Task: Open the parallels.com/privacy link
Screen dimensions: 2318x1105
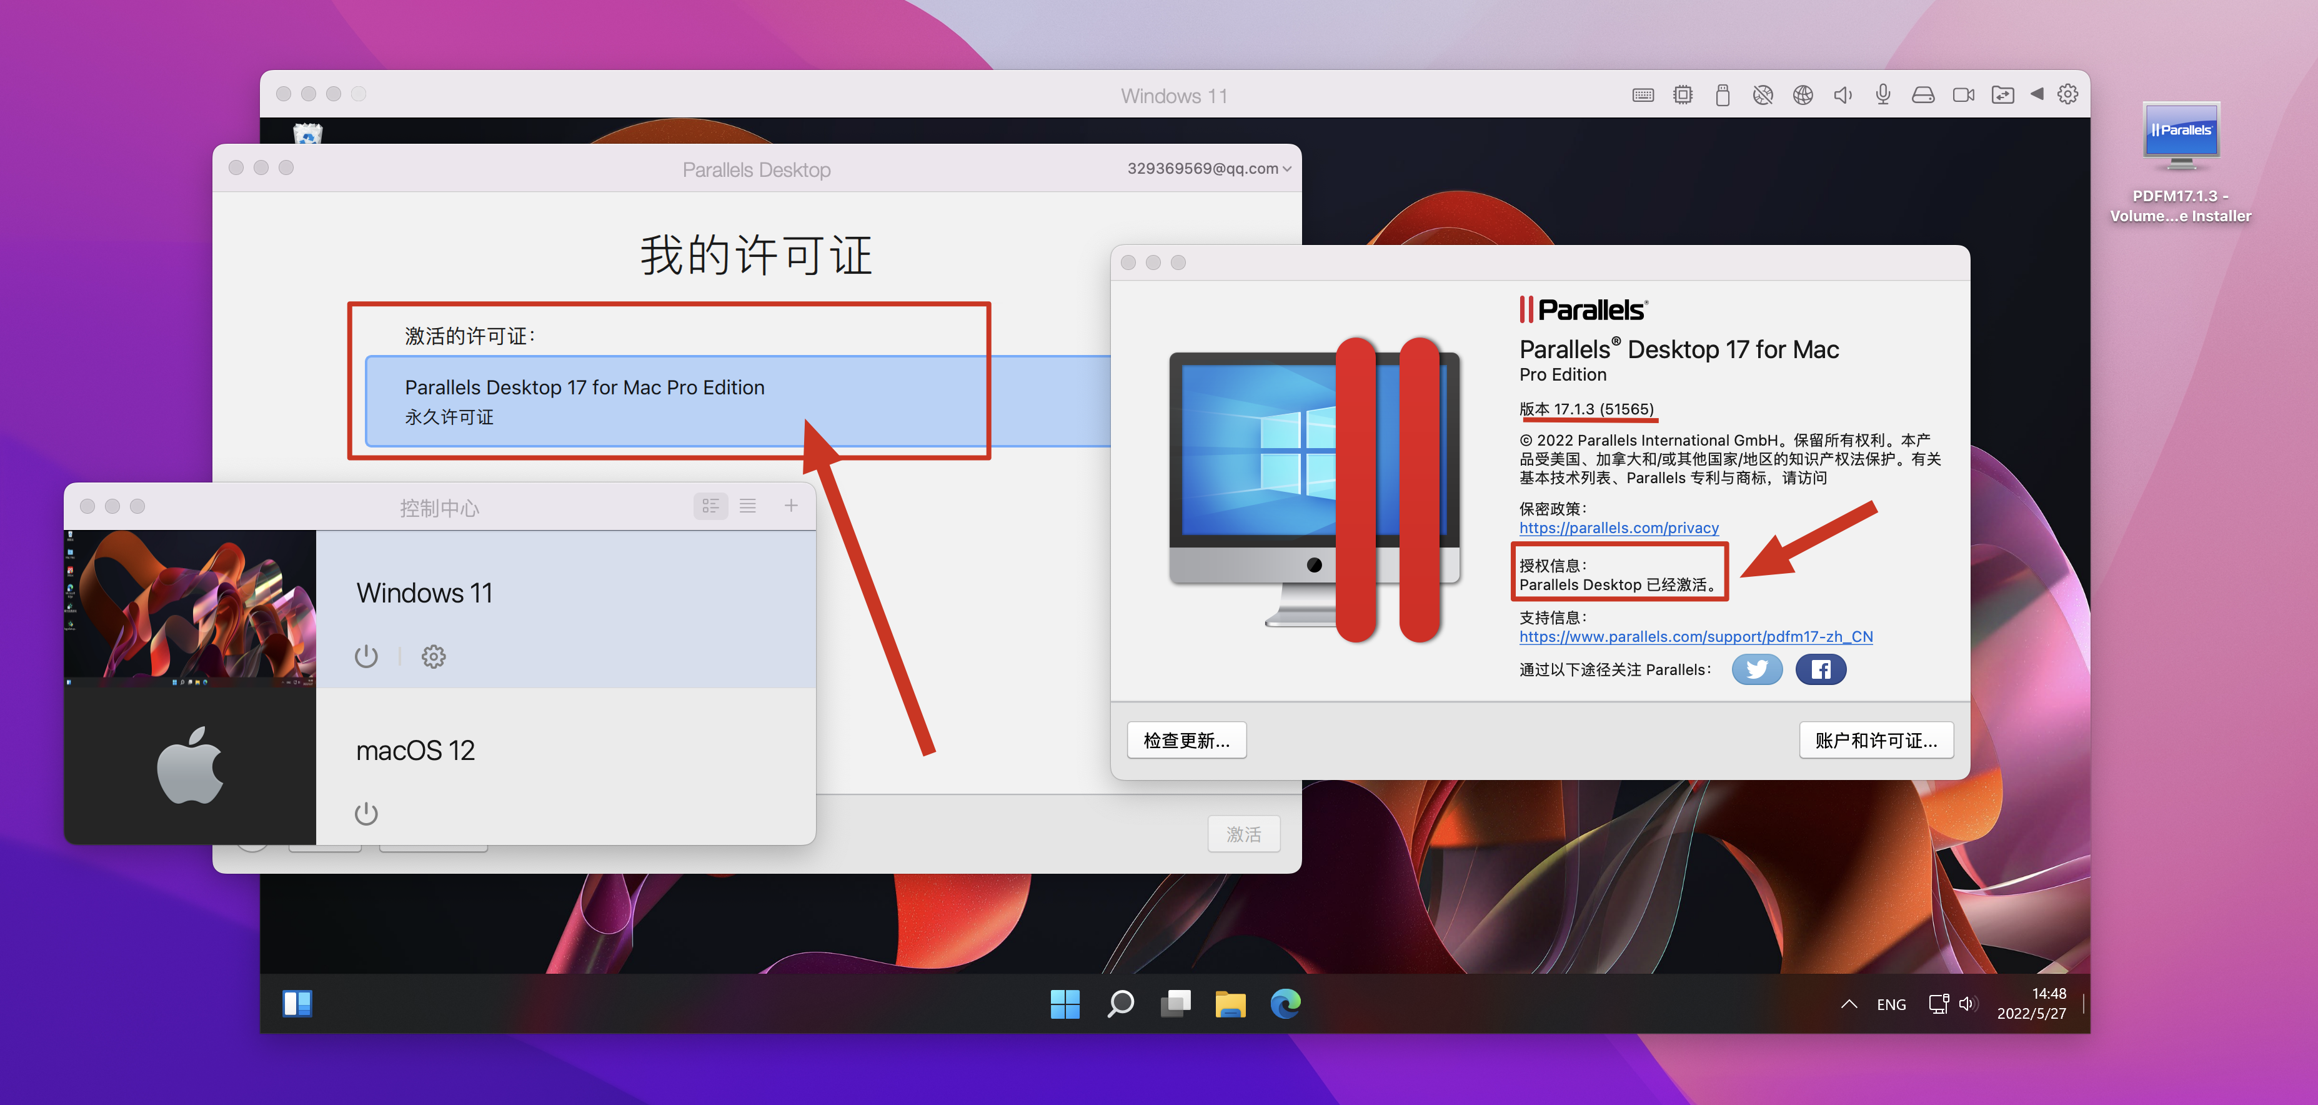Action: click(x=1619, y=528)
